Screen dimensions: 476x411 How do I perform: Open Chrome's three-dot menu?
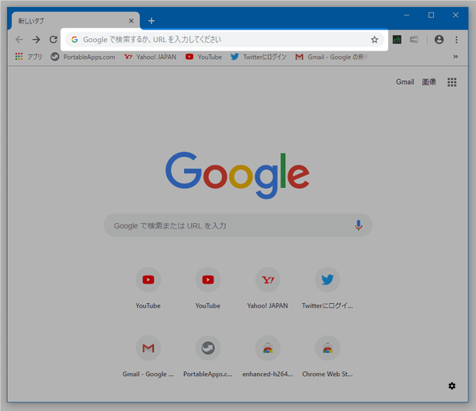pos(457,40)
